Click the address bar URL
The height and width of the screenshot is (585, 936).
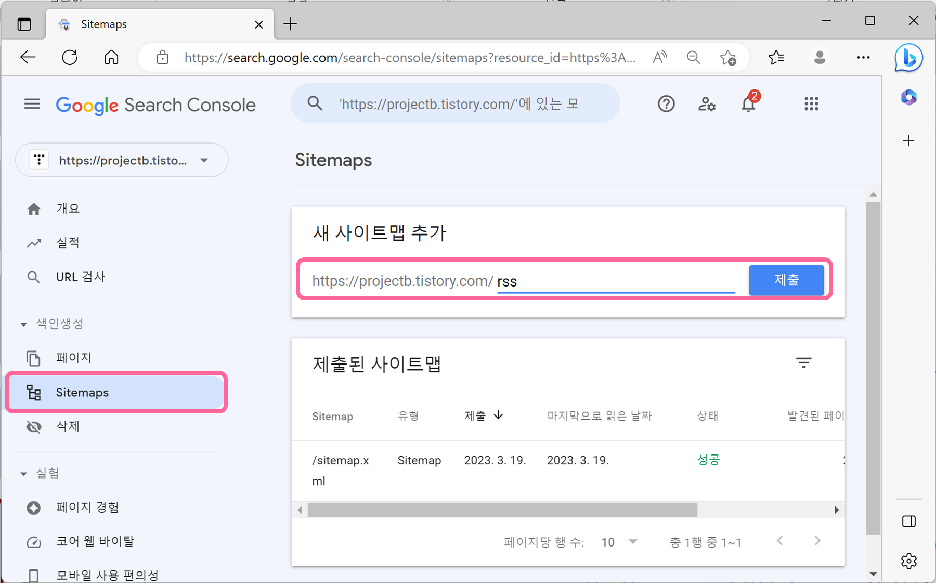pyautogui.click(x=410, y=58)
